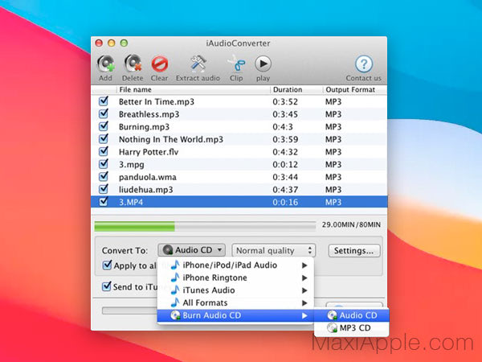Click the green zoom window button
The height and width of the screenshot is (362, 482).
tap(124, 43)
